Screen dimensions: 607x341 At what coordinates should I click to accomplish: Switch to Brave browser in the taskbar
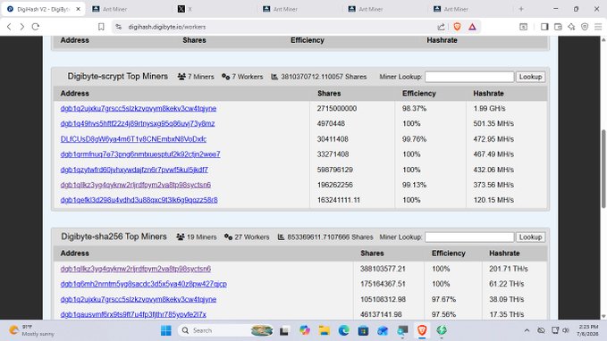pyautogui.click(x=422, y=330)
